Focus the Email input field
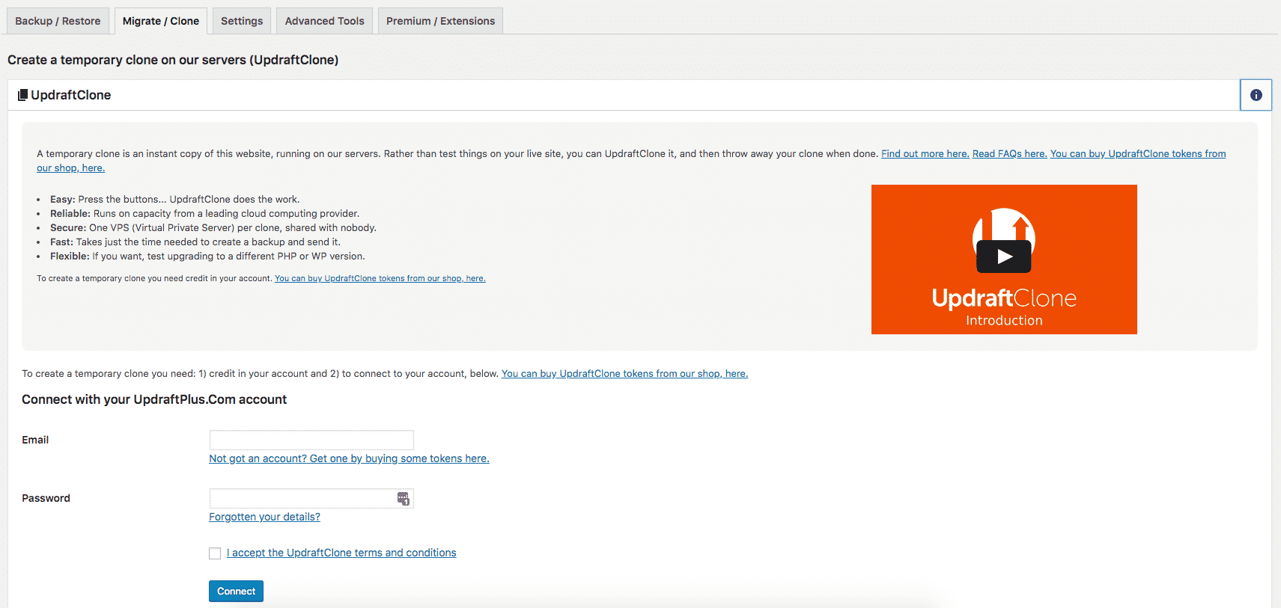The width and height of the screenshot is (1281, 608). (x=311, y=440)
